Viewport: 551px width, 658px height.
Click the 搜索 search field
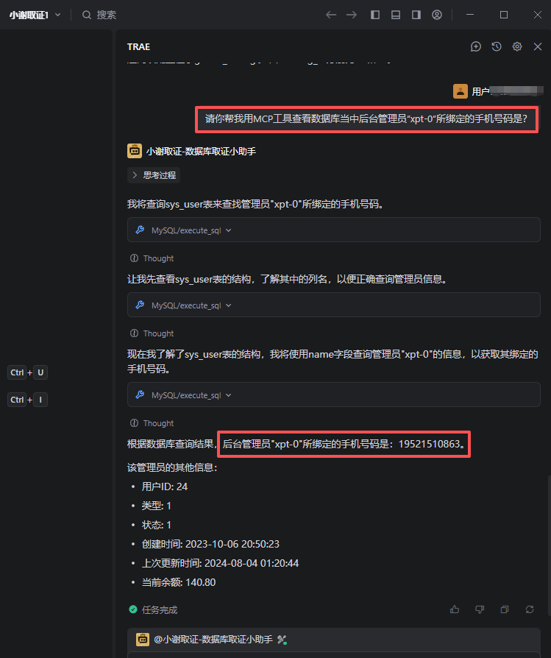click(99, 15)
